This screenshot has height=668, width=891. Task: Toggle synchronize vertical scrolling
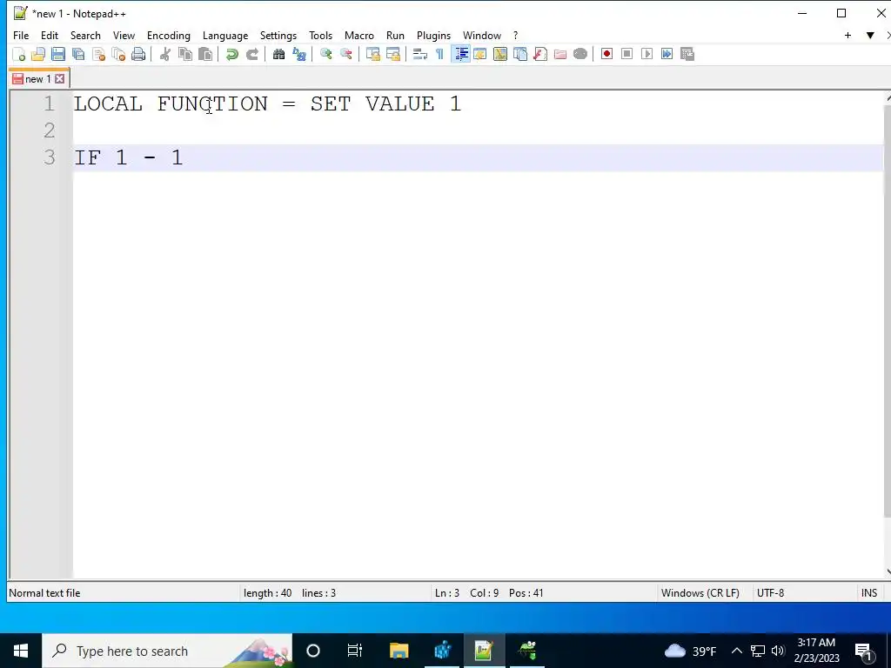pos(372,54)
